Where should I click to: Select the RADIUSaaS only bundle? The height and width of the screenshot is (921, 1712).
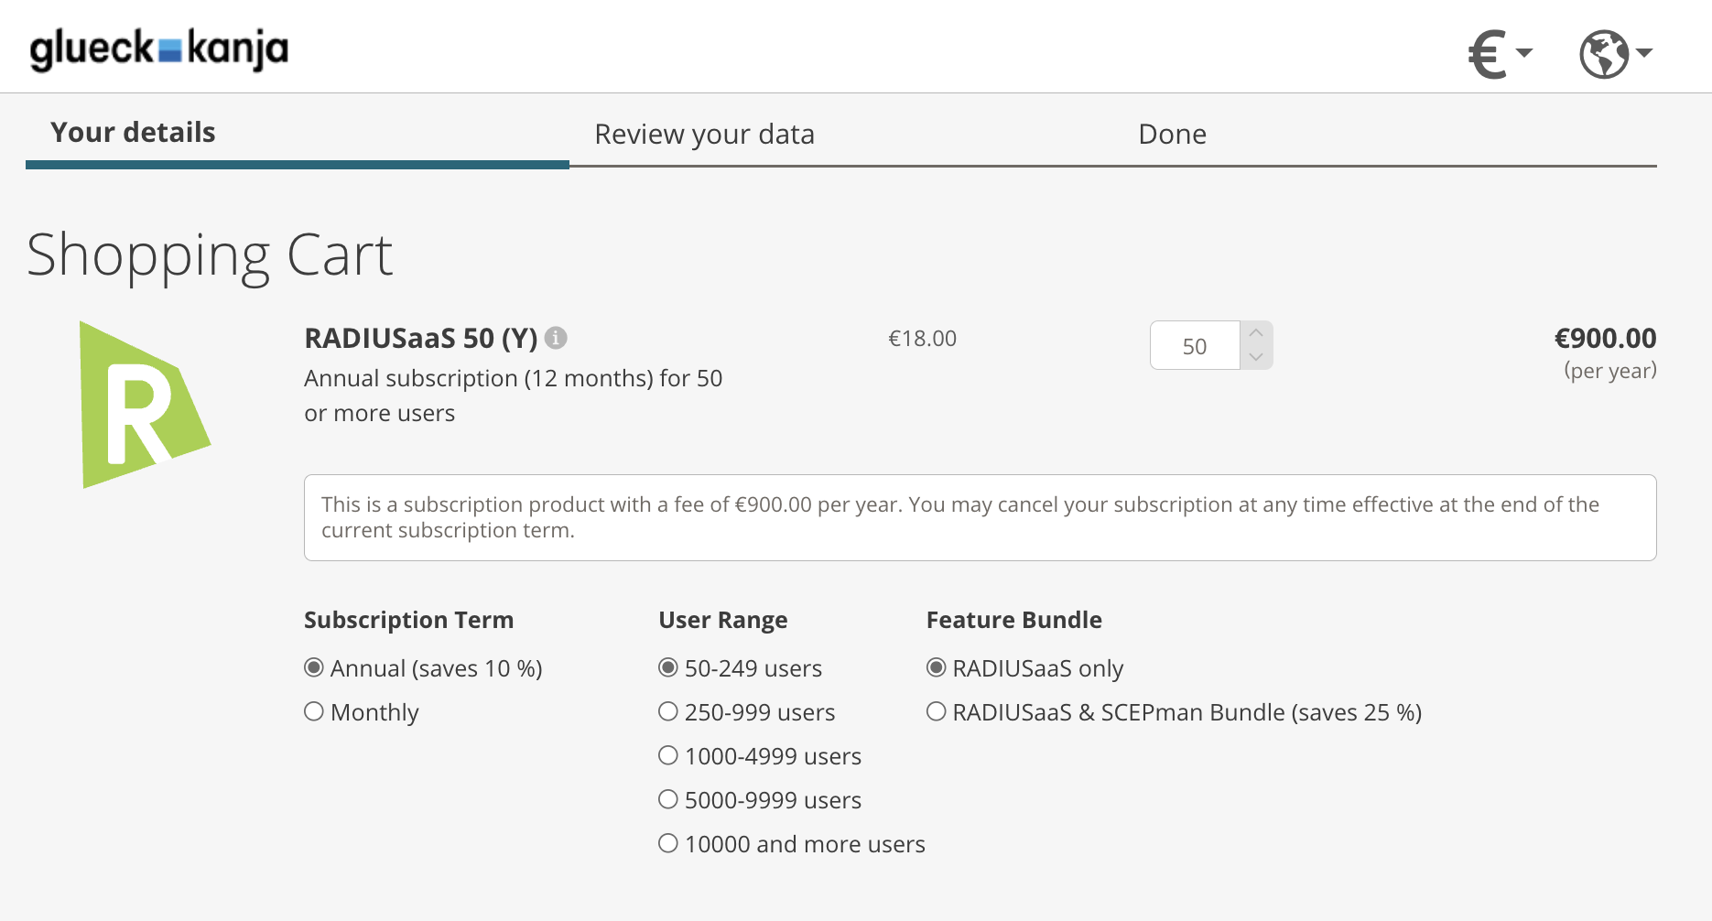[x=936, y=667]
